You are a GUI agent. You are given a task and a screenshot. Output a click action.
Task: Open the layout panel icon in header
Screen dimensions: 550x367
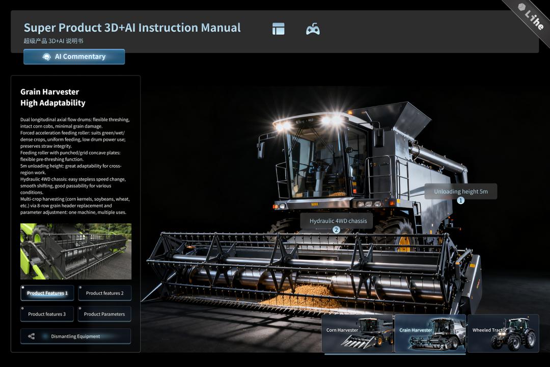coord(278,29)
